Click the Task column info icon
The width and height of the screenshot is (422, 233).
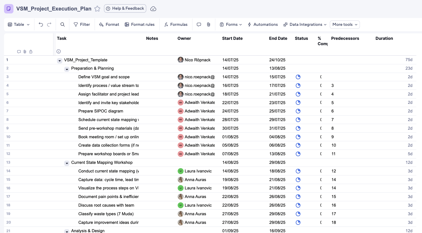(59, 51)
